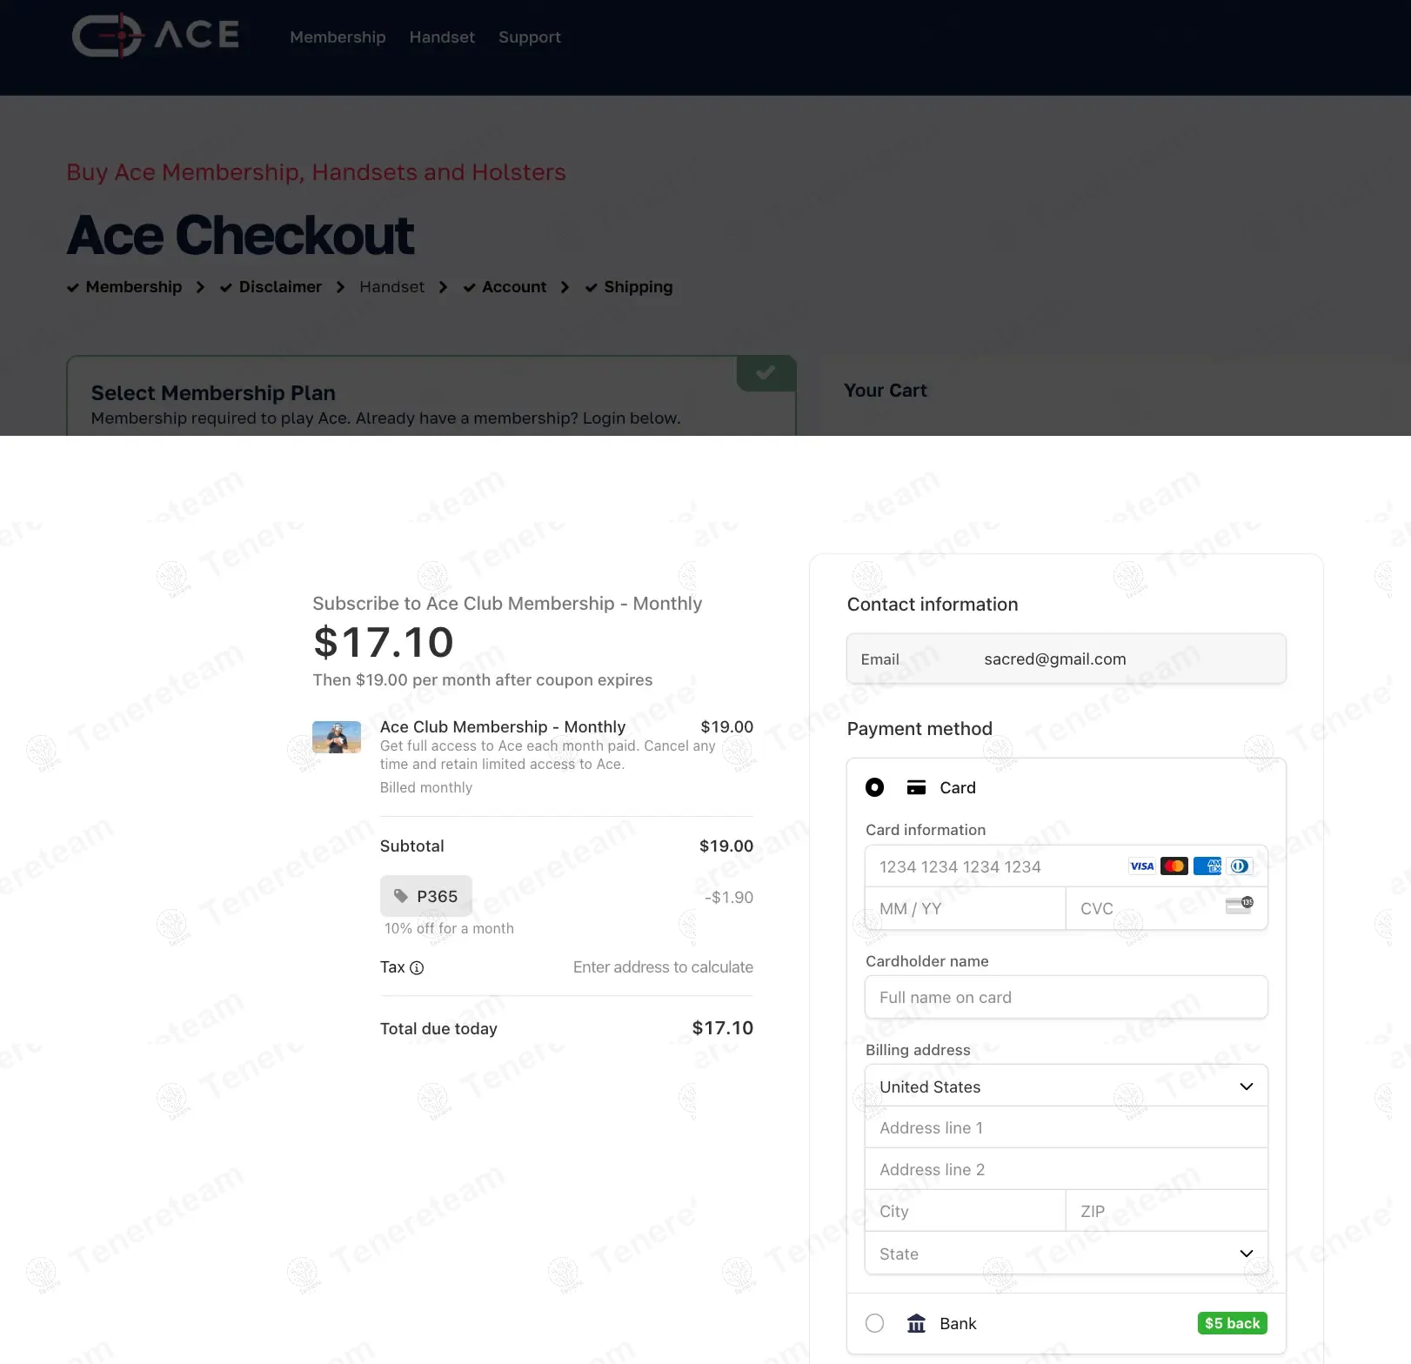Select the Card payment radio button
Image resolution: width=1411 pixels, height=1364 pixels.
coord(874,787)
